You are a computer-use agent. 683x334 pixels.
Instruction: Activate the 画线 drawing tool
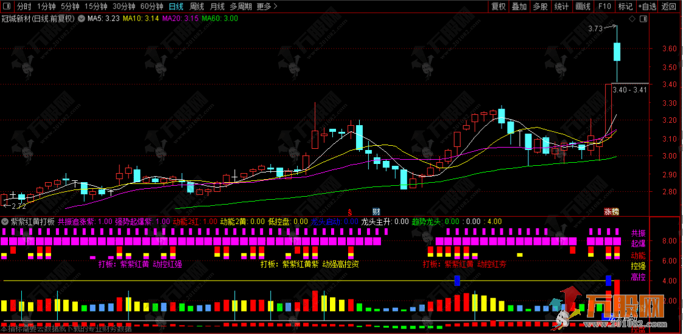click(x=583, y=6)
